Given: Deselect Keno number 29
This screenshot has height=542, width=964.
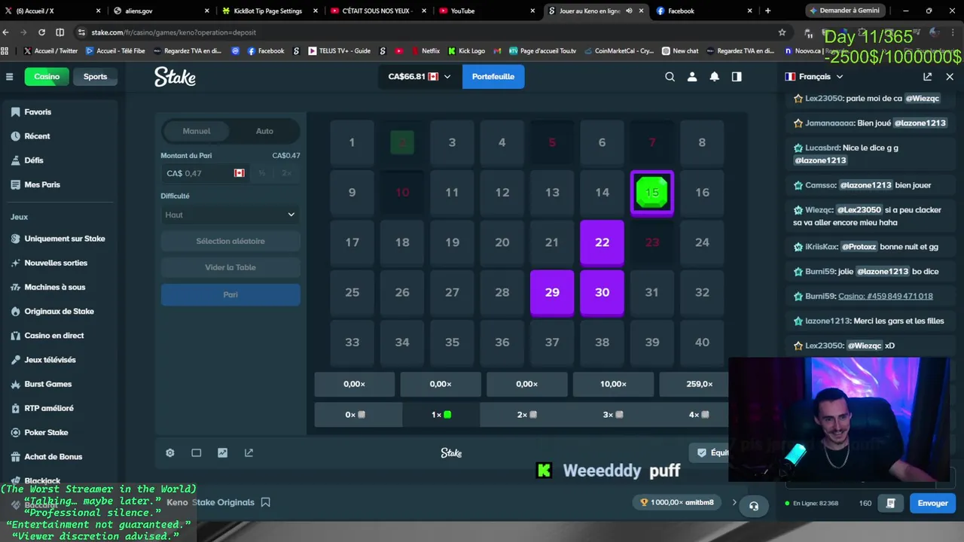Looking at the screenshot, I should tap(552, 293).
